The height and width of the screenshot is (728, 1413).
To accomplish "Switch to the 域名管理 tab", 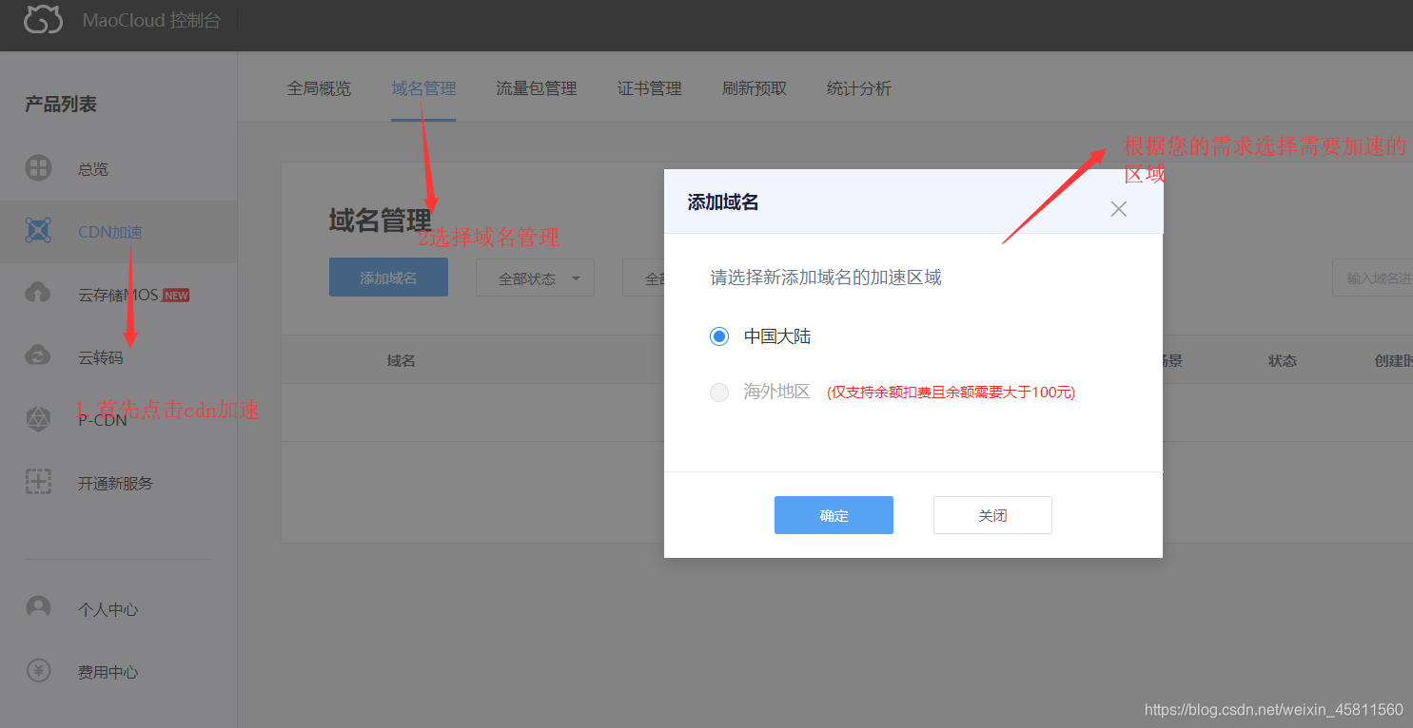I will click(423, 88).
